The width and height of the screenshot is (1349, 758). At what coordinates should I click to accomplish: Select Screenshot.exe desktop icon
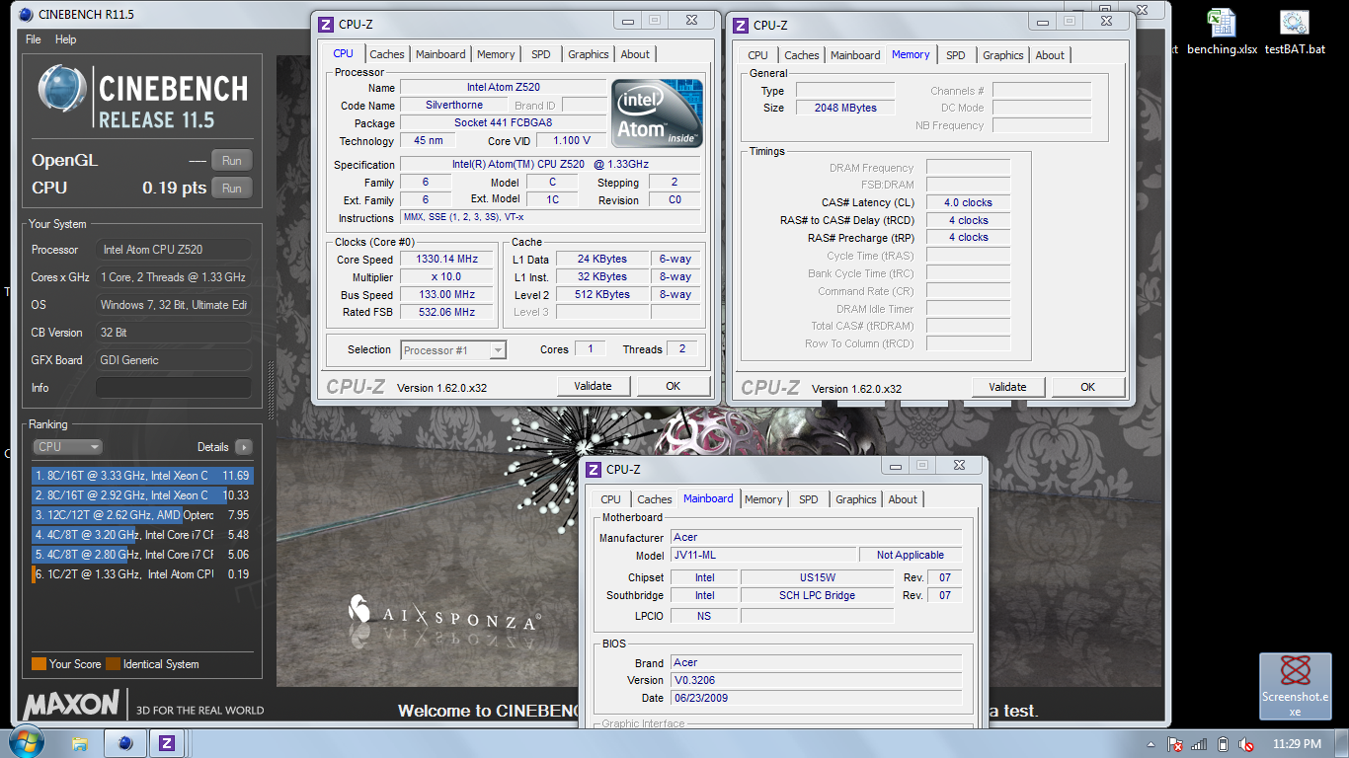1295,686
